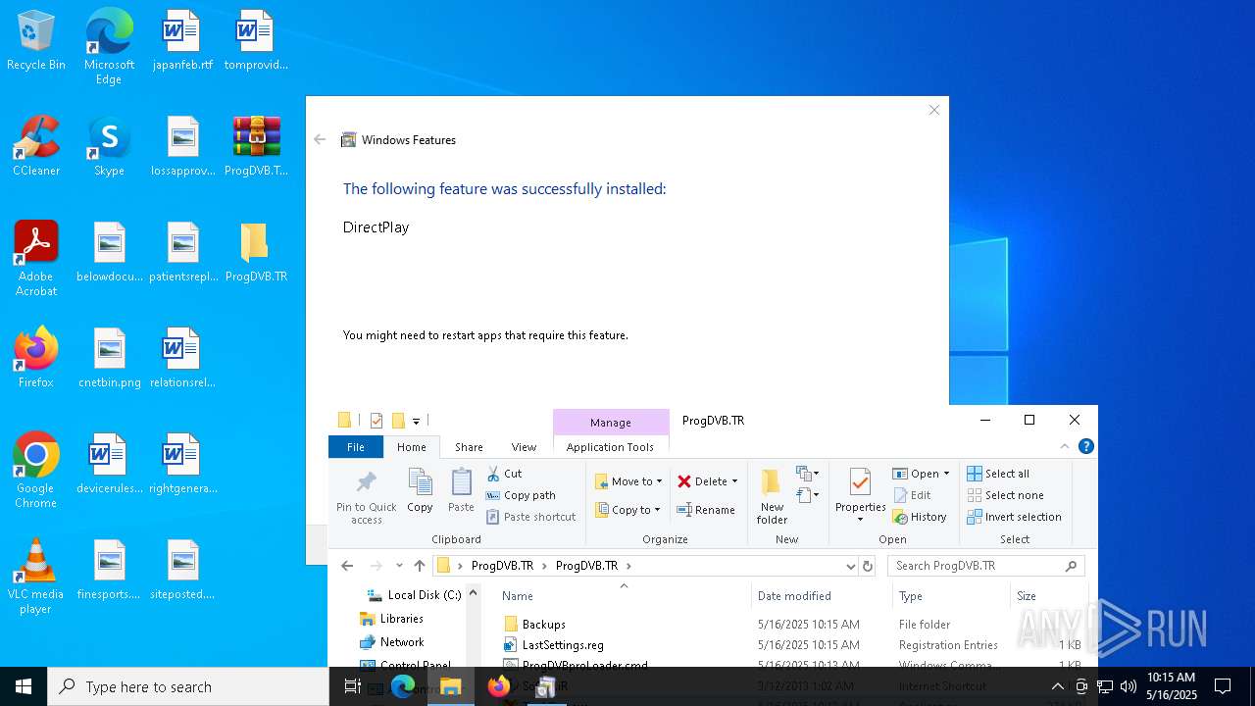Switch to the Share ribbon tab
1255x706 pixels.
469,446
